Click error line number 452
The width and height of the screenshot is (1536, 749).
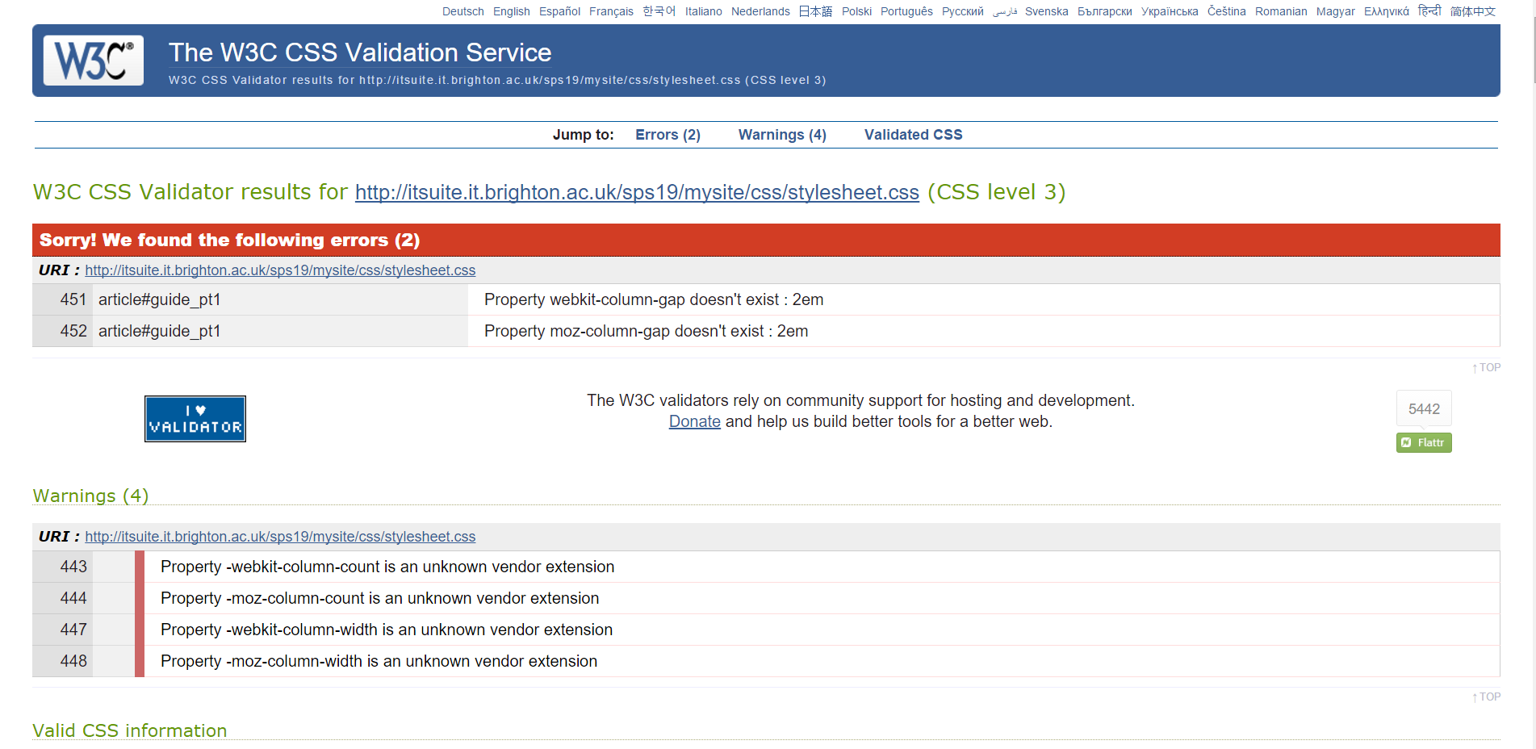click(73, 331)
